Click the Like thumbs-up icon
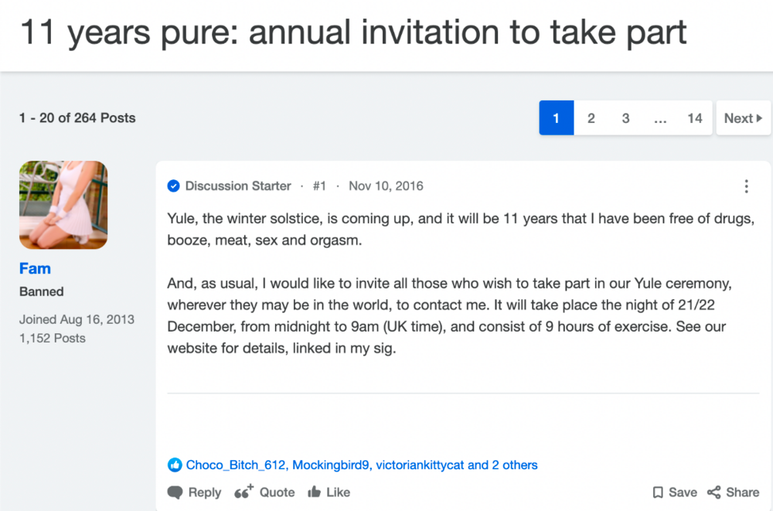Image resolution: width=773 pixels, height=511 pixels. click(315, 491)
